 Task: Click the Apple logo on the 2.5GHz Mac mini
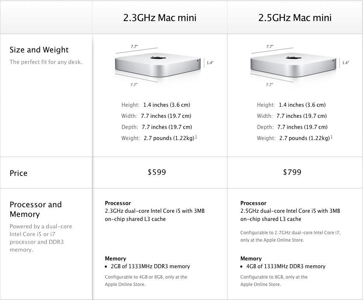[290, 58]
